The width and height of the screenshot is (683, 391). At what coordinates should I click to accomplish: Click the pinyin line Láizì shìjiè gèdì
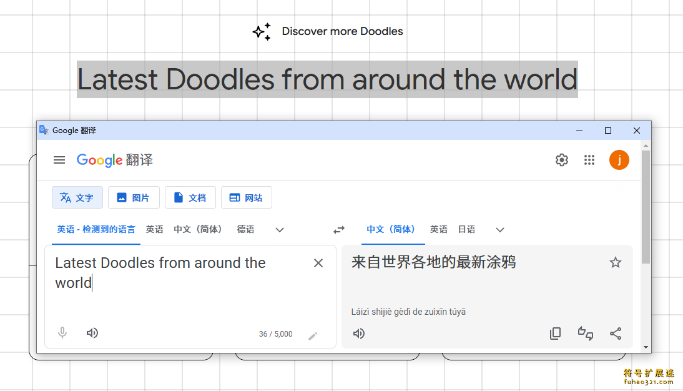(408, 312)
